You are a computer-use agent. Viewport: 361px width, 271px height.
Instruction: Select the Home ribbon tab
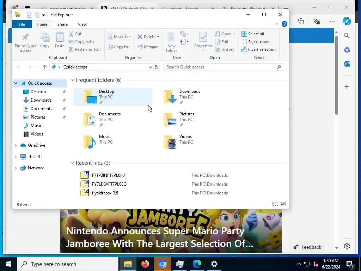pos(42,24)
